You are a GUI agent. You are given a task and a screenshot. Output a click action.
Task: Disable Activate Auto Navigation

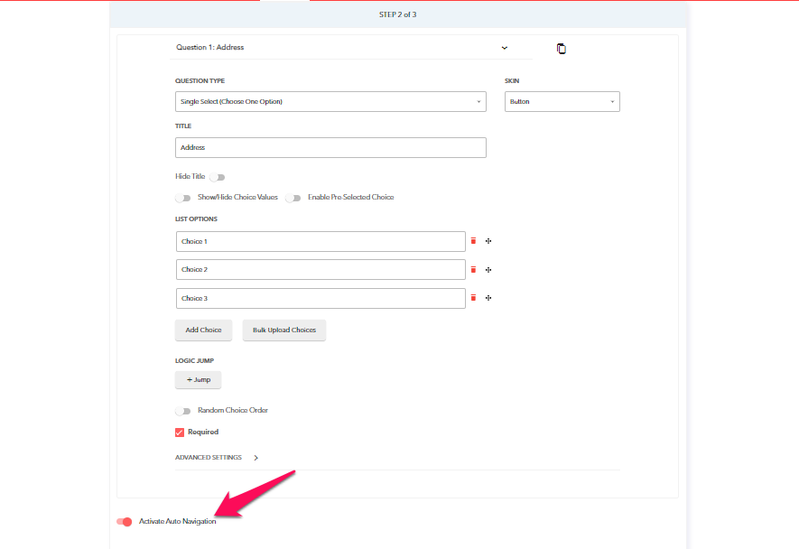point(124,521)
